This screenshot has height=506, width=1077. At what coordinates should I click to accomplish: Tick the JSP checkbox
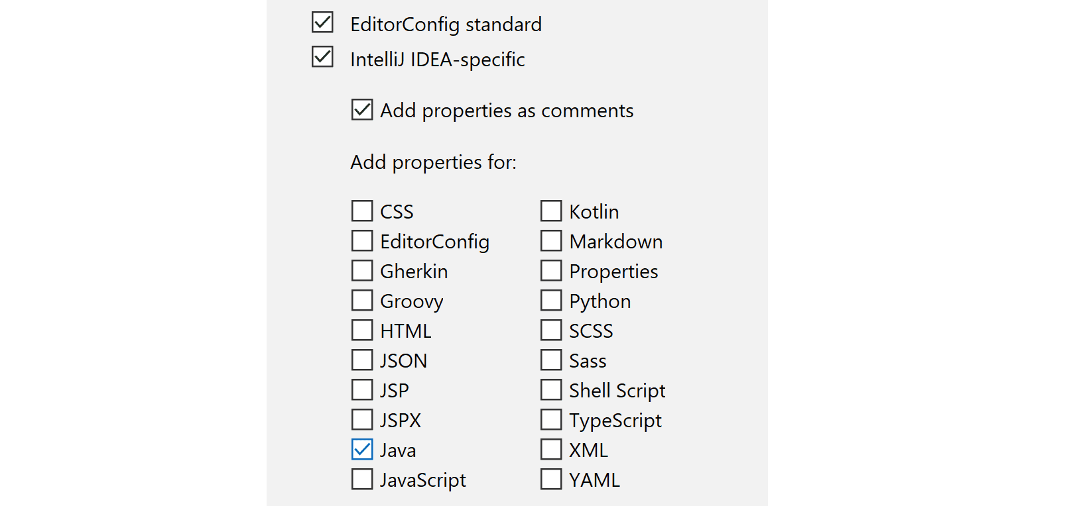(x=362, y=390)
